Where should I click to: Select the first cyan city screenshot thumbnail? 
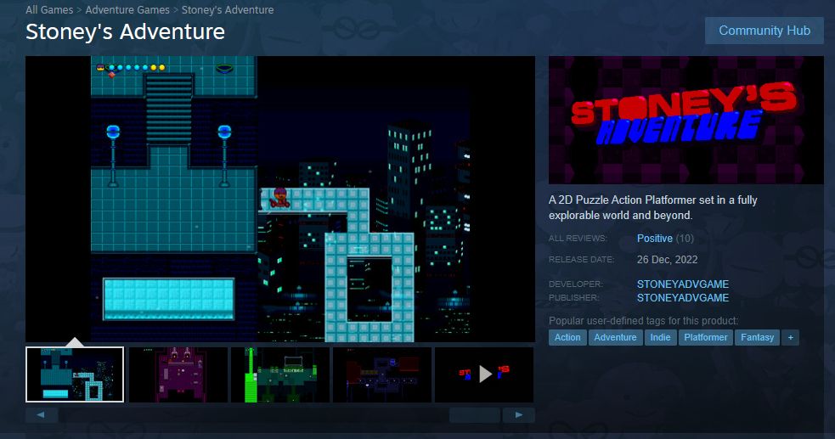(75, 374)
